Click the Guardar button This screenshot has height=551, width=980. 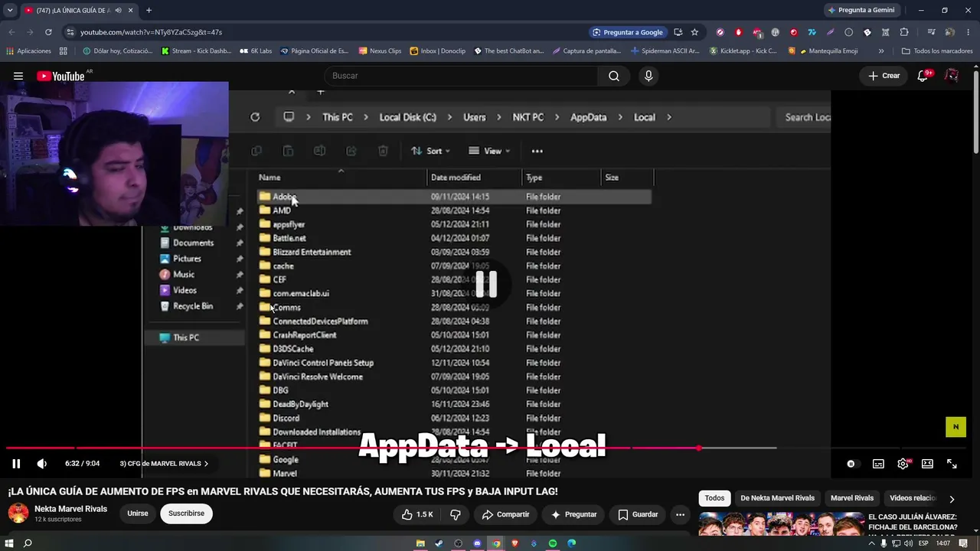(638, 514)
